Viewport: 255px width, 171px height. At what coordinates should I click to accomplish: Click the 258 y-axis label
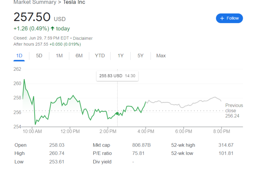coord(17,98)
